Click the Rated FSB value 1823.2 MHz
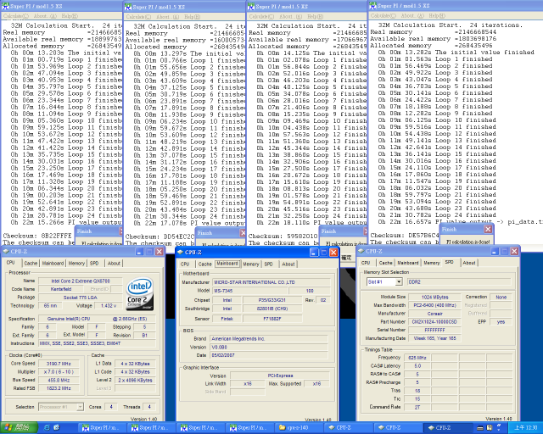 point(59,388)
